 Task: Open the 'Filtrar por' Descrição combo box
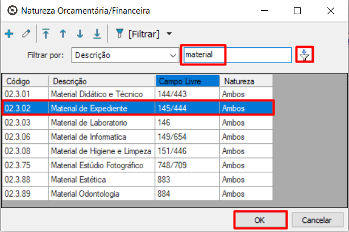[125, 55]
